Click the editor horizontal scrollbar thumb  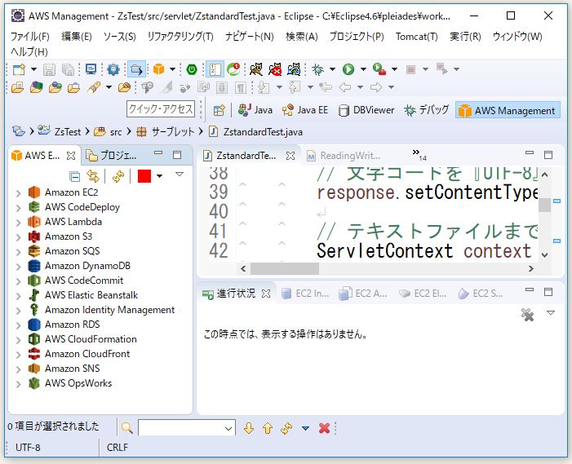point(285,268)
